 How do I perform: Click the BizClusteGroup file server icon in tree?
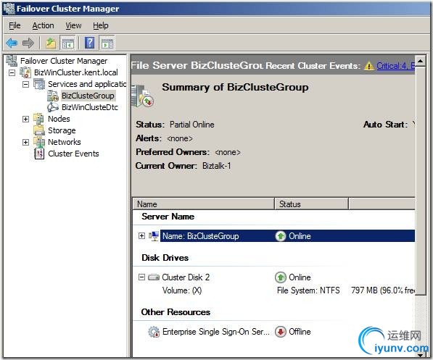click(53, 96)
